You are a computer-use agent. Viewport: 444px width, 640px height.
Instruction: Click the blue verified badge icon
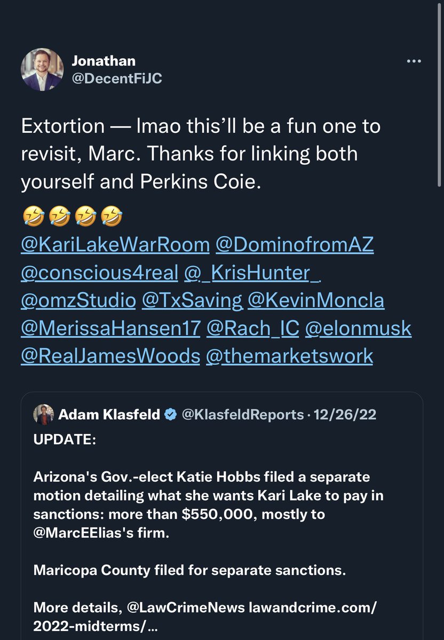pyautogui.click(x=170, y=414)
